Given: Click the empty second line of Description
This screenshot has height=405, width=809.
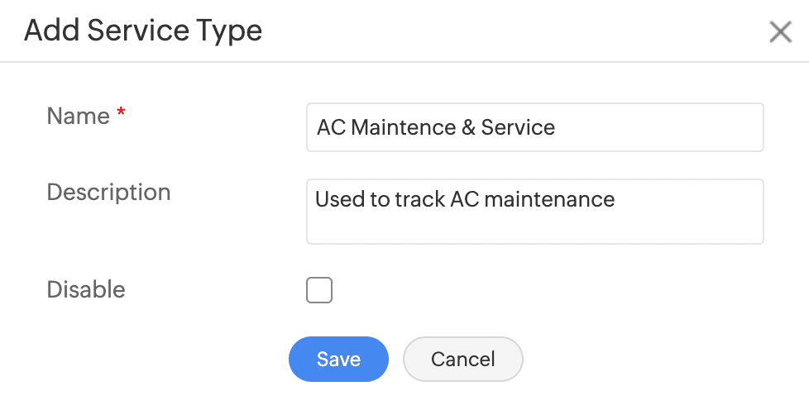Looking at the screenshot, I should coord(534,226).
